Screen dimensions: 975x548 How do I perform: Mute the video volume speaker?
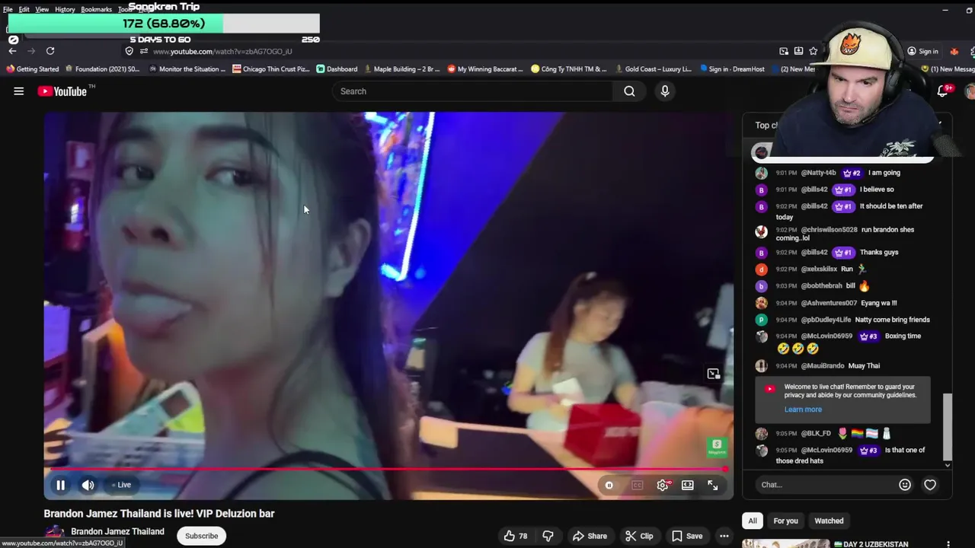88,485
